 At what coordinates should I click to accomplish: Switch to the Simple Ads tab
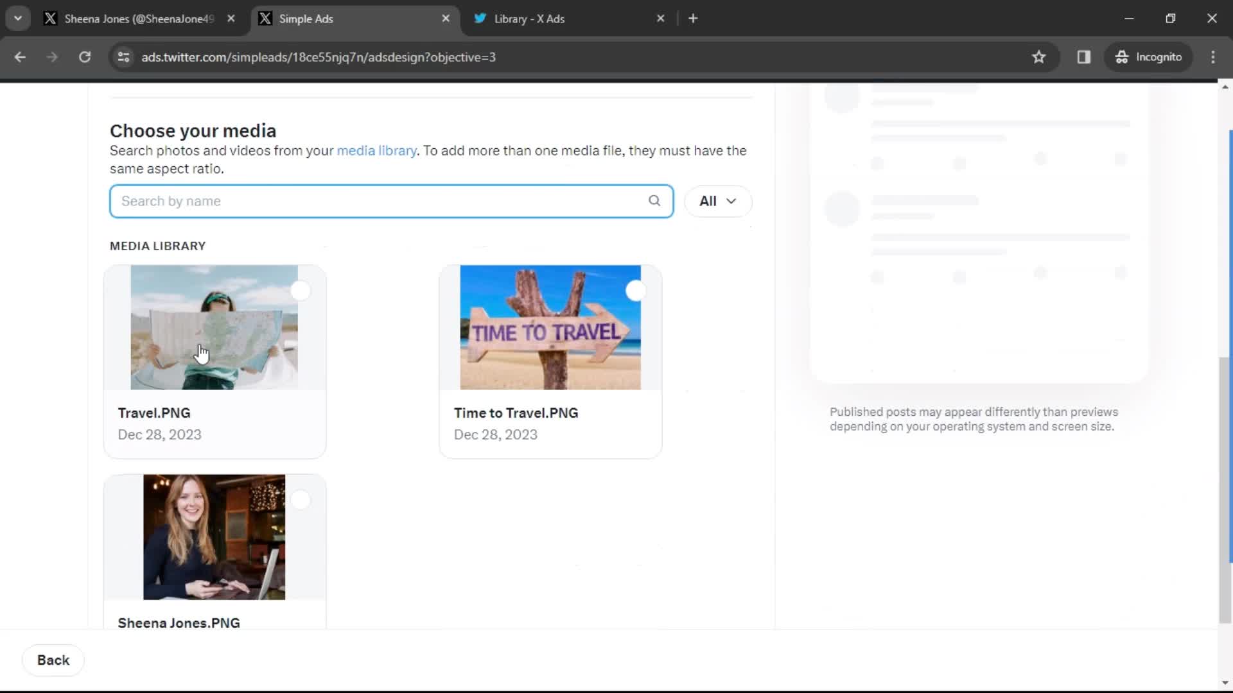pyautogui.click(x=355, y=19)
